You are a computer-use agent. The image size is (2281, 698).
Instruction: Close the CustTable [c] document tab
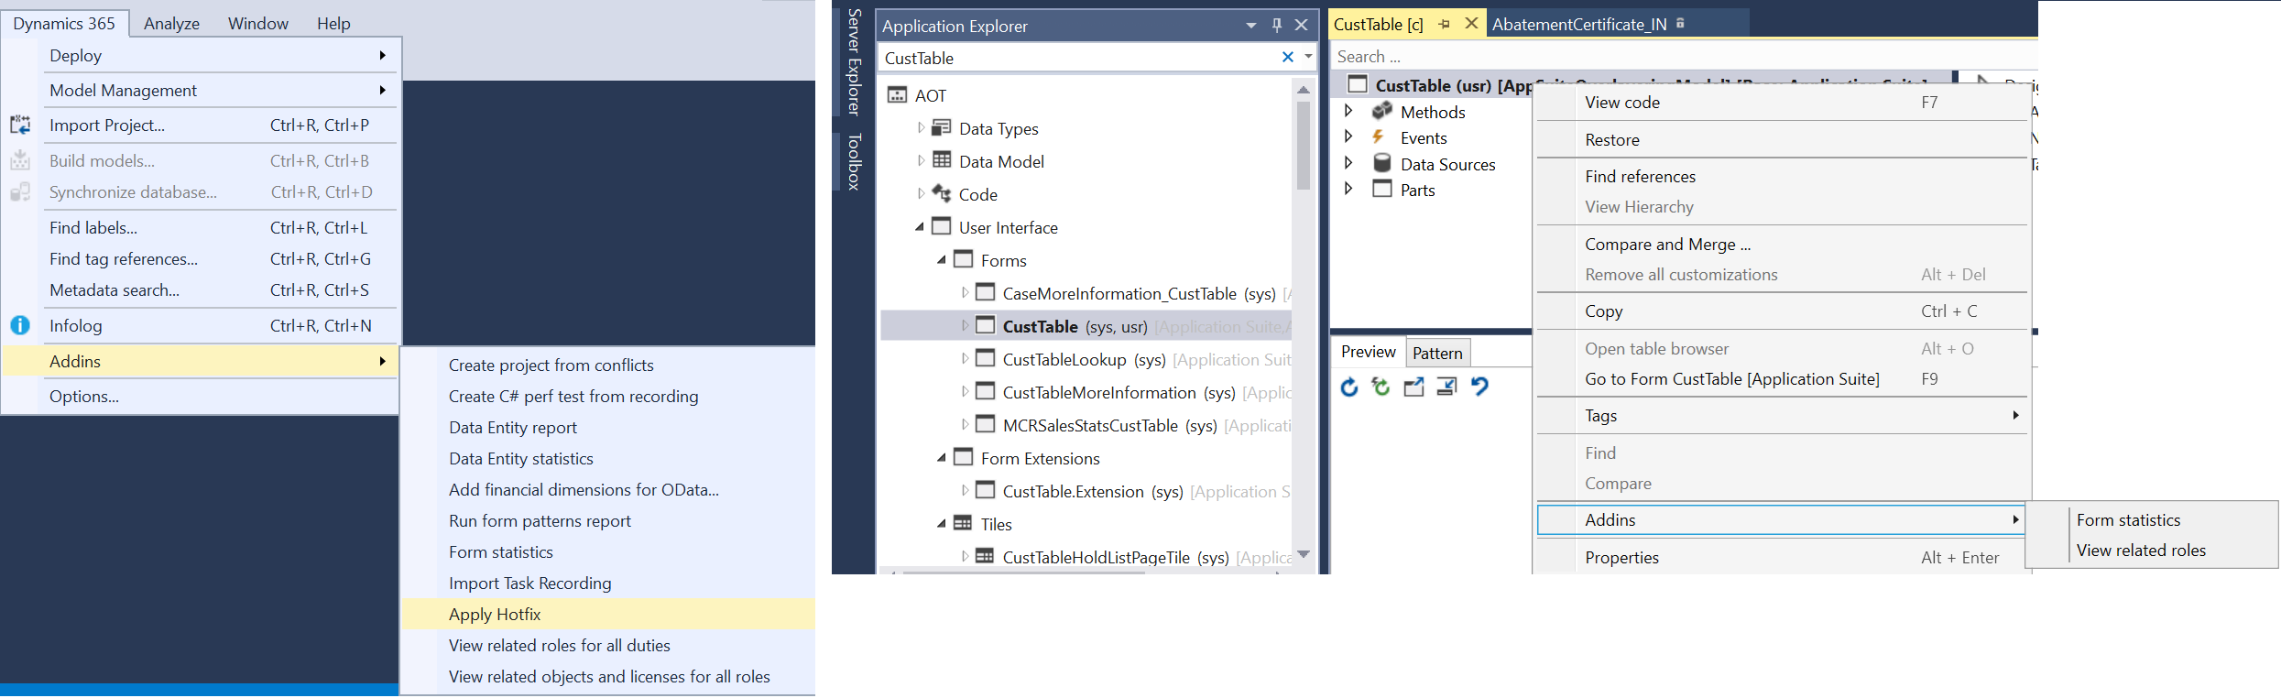tap(1471, 24)
